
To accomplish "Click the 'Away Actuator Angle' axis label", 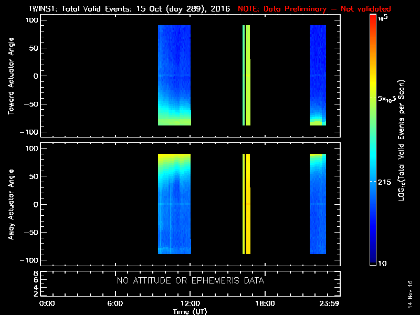I will click(x=12, y=205).
